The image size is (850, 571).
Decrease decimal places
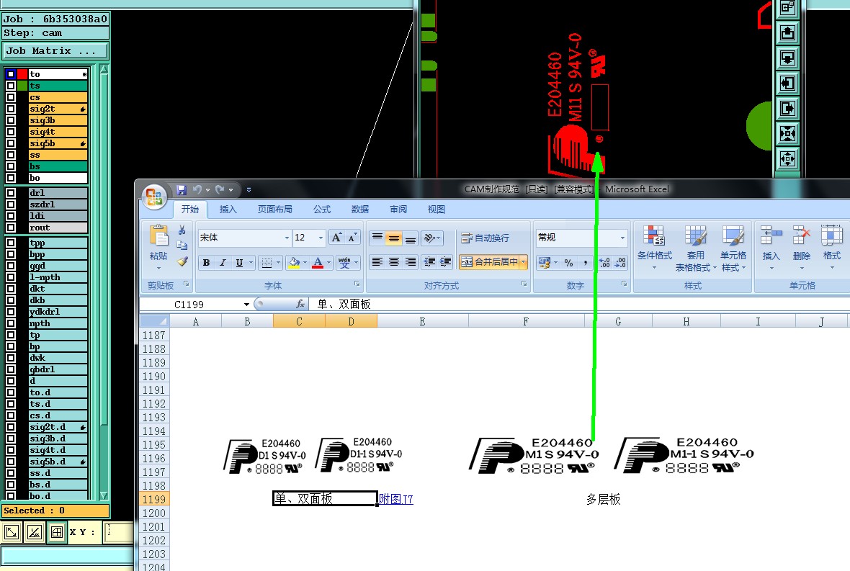coord(621,263)
